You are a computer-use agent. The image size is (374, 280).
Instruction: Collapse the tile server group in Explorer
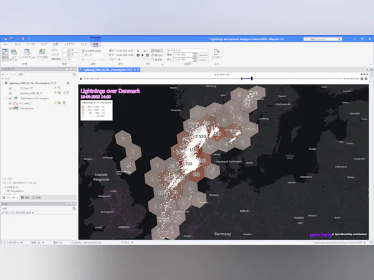coord(4,187)
